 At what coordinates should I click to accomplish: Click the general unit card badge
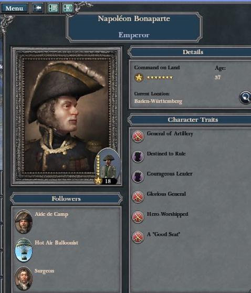click(108, 166)
